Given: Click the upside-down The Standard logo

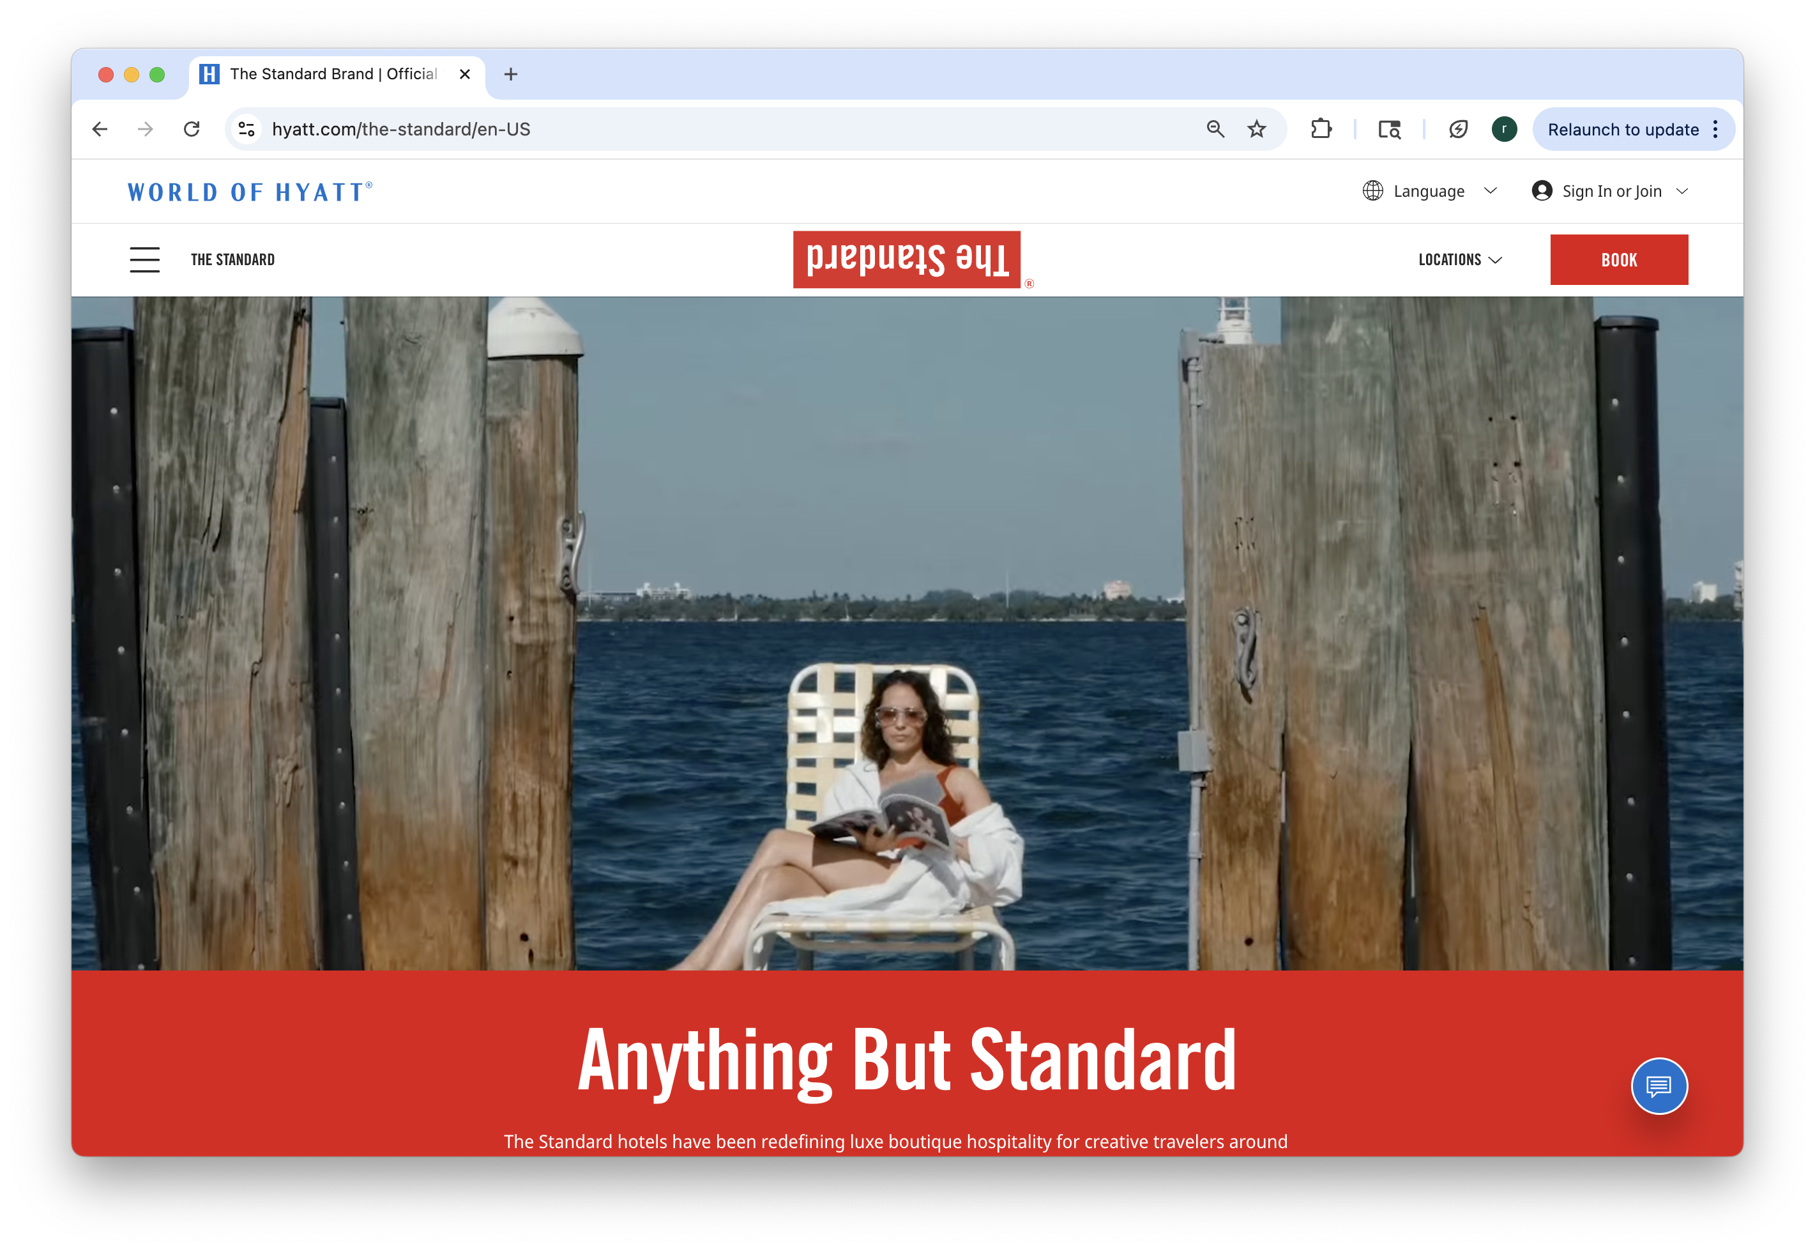Looking at the screenshot, I should click(906, 259).
